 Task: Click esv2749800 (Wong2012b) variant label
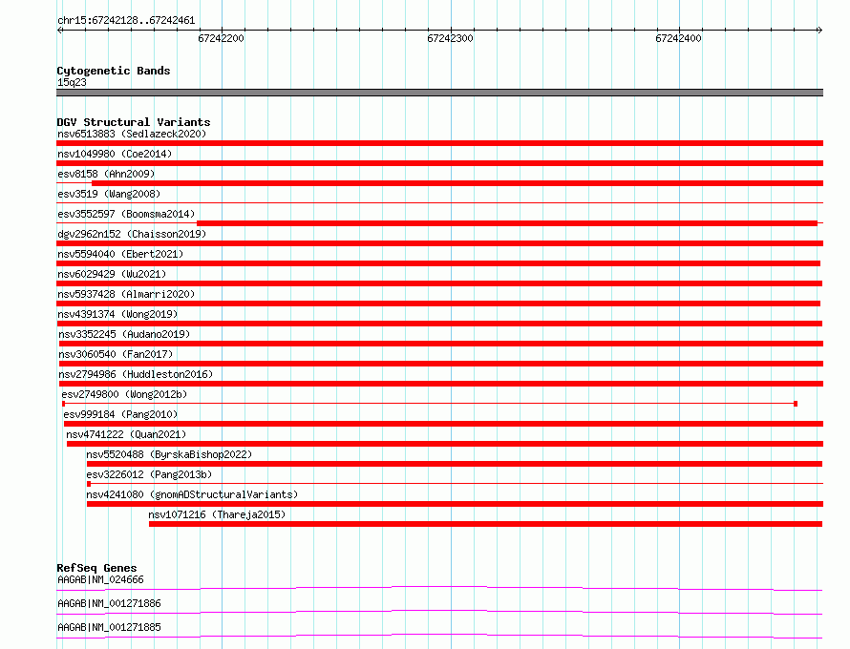(124, 394)
